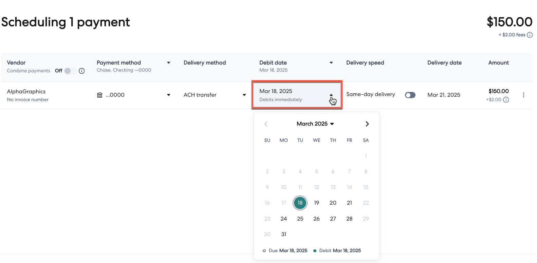Open Debit date header dropdown

(x=331, y=63)
